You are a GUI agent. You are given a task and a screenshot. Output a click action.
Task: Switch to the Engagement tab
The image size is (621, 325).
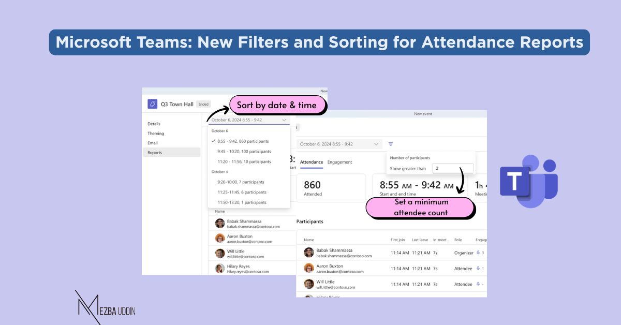pos(339,162)
